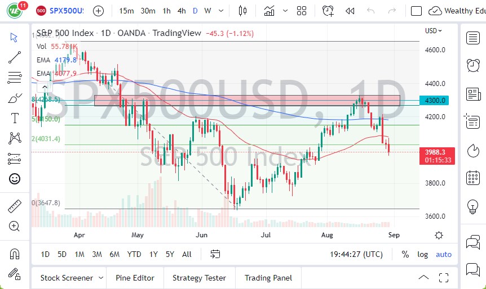Image resolution: width=486 pixels, height=289 pixels.
Task: Open chart settings gear icon
Action: 439,235
